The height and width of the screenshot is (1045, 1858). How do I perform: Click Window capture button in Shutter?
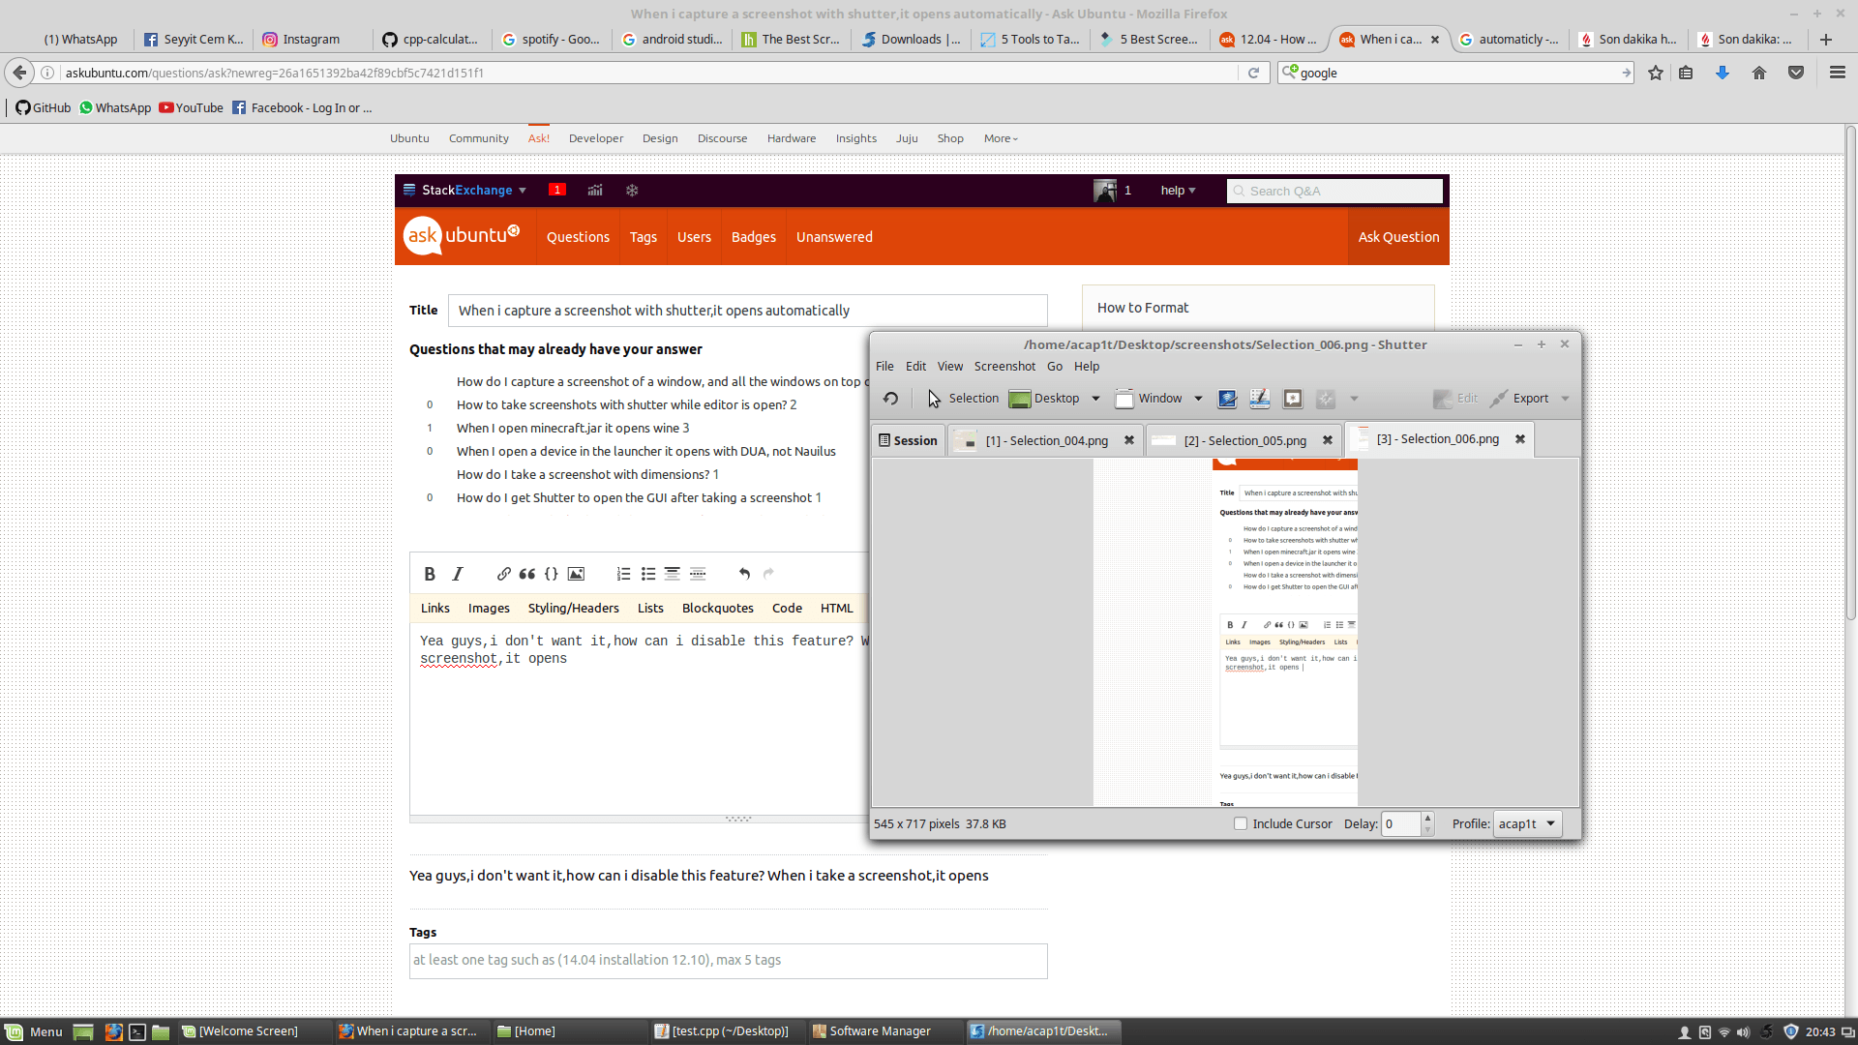[1149, 399]
